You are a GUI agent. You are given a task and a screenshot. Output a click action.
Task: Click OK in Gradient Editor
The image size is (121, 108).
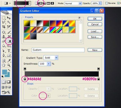[95, 19]
